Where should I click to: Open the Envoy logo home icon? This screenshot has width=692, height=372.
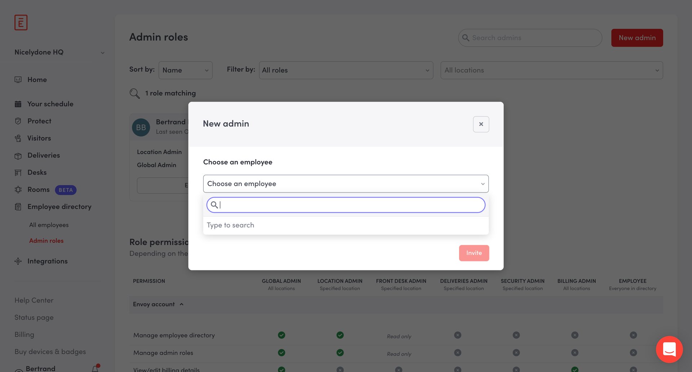[21, 22]
